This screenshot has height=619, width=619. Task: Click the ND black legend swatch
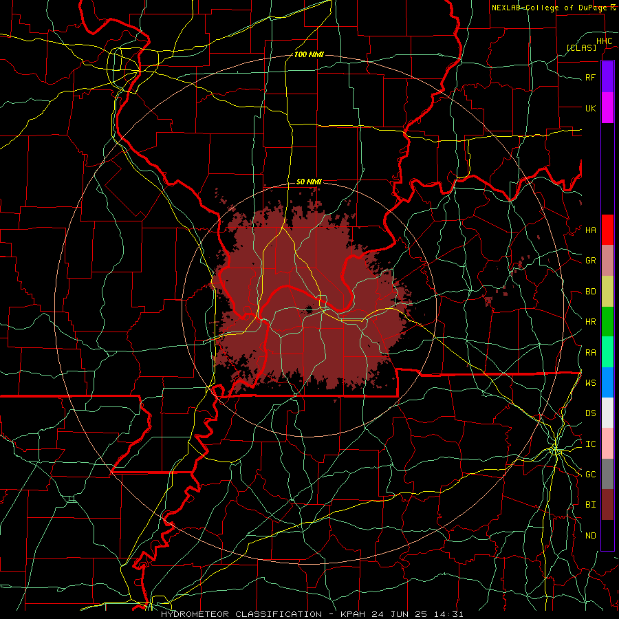coord(607,535)
